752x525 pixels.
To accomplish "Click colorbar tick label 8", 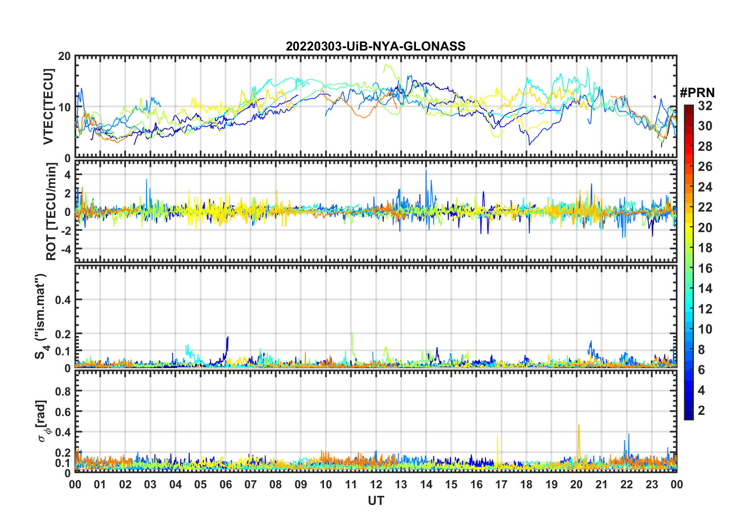I will (701, 350).
